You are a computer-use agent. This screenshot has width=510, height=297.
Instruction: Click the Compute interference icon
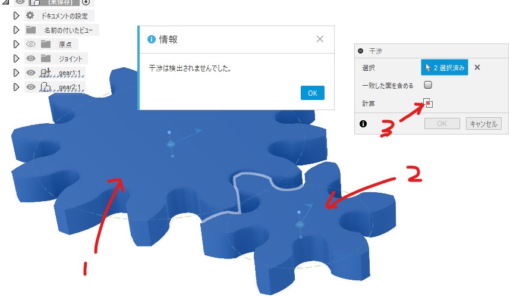coord(429,103)
